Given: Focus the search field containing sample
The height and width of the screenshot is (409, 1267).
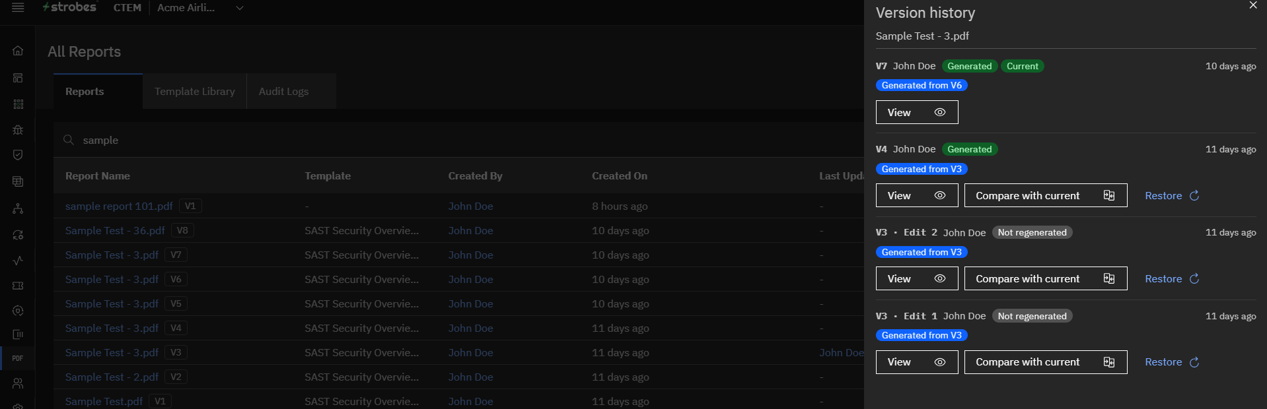Looking at the screenshot, I should coord(458,140).
